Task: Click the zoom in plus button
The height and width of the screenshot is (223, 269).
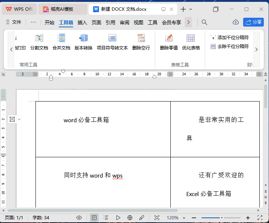Action: pos(248,218)
